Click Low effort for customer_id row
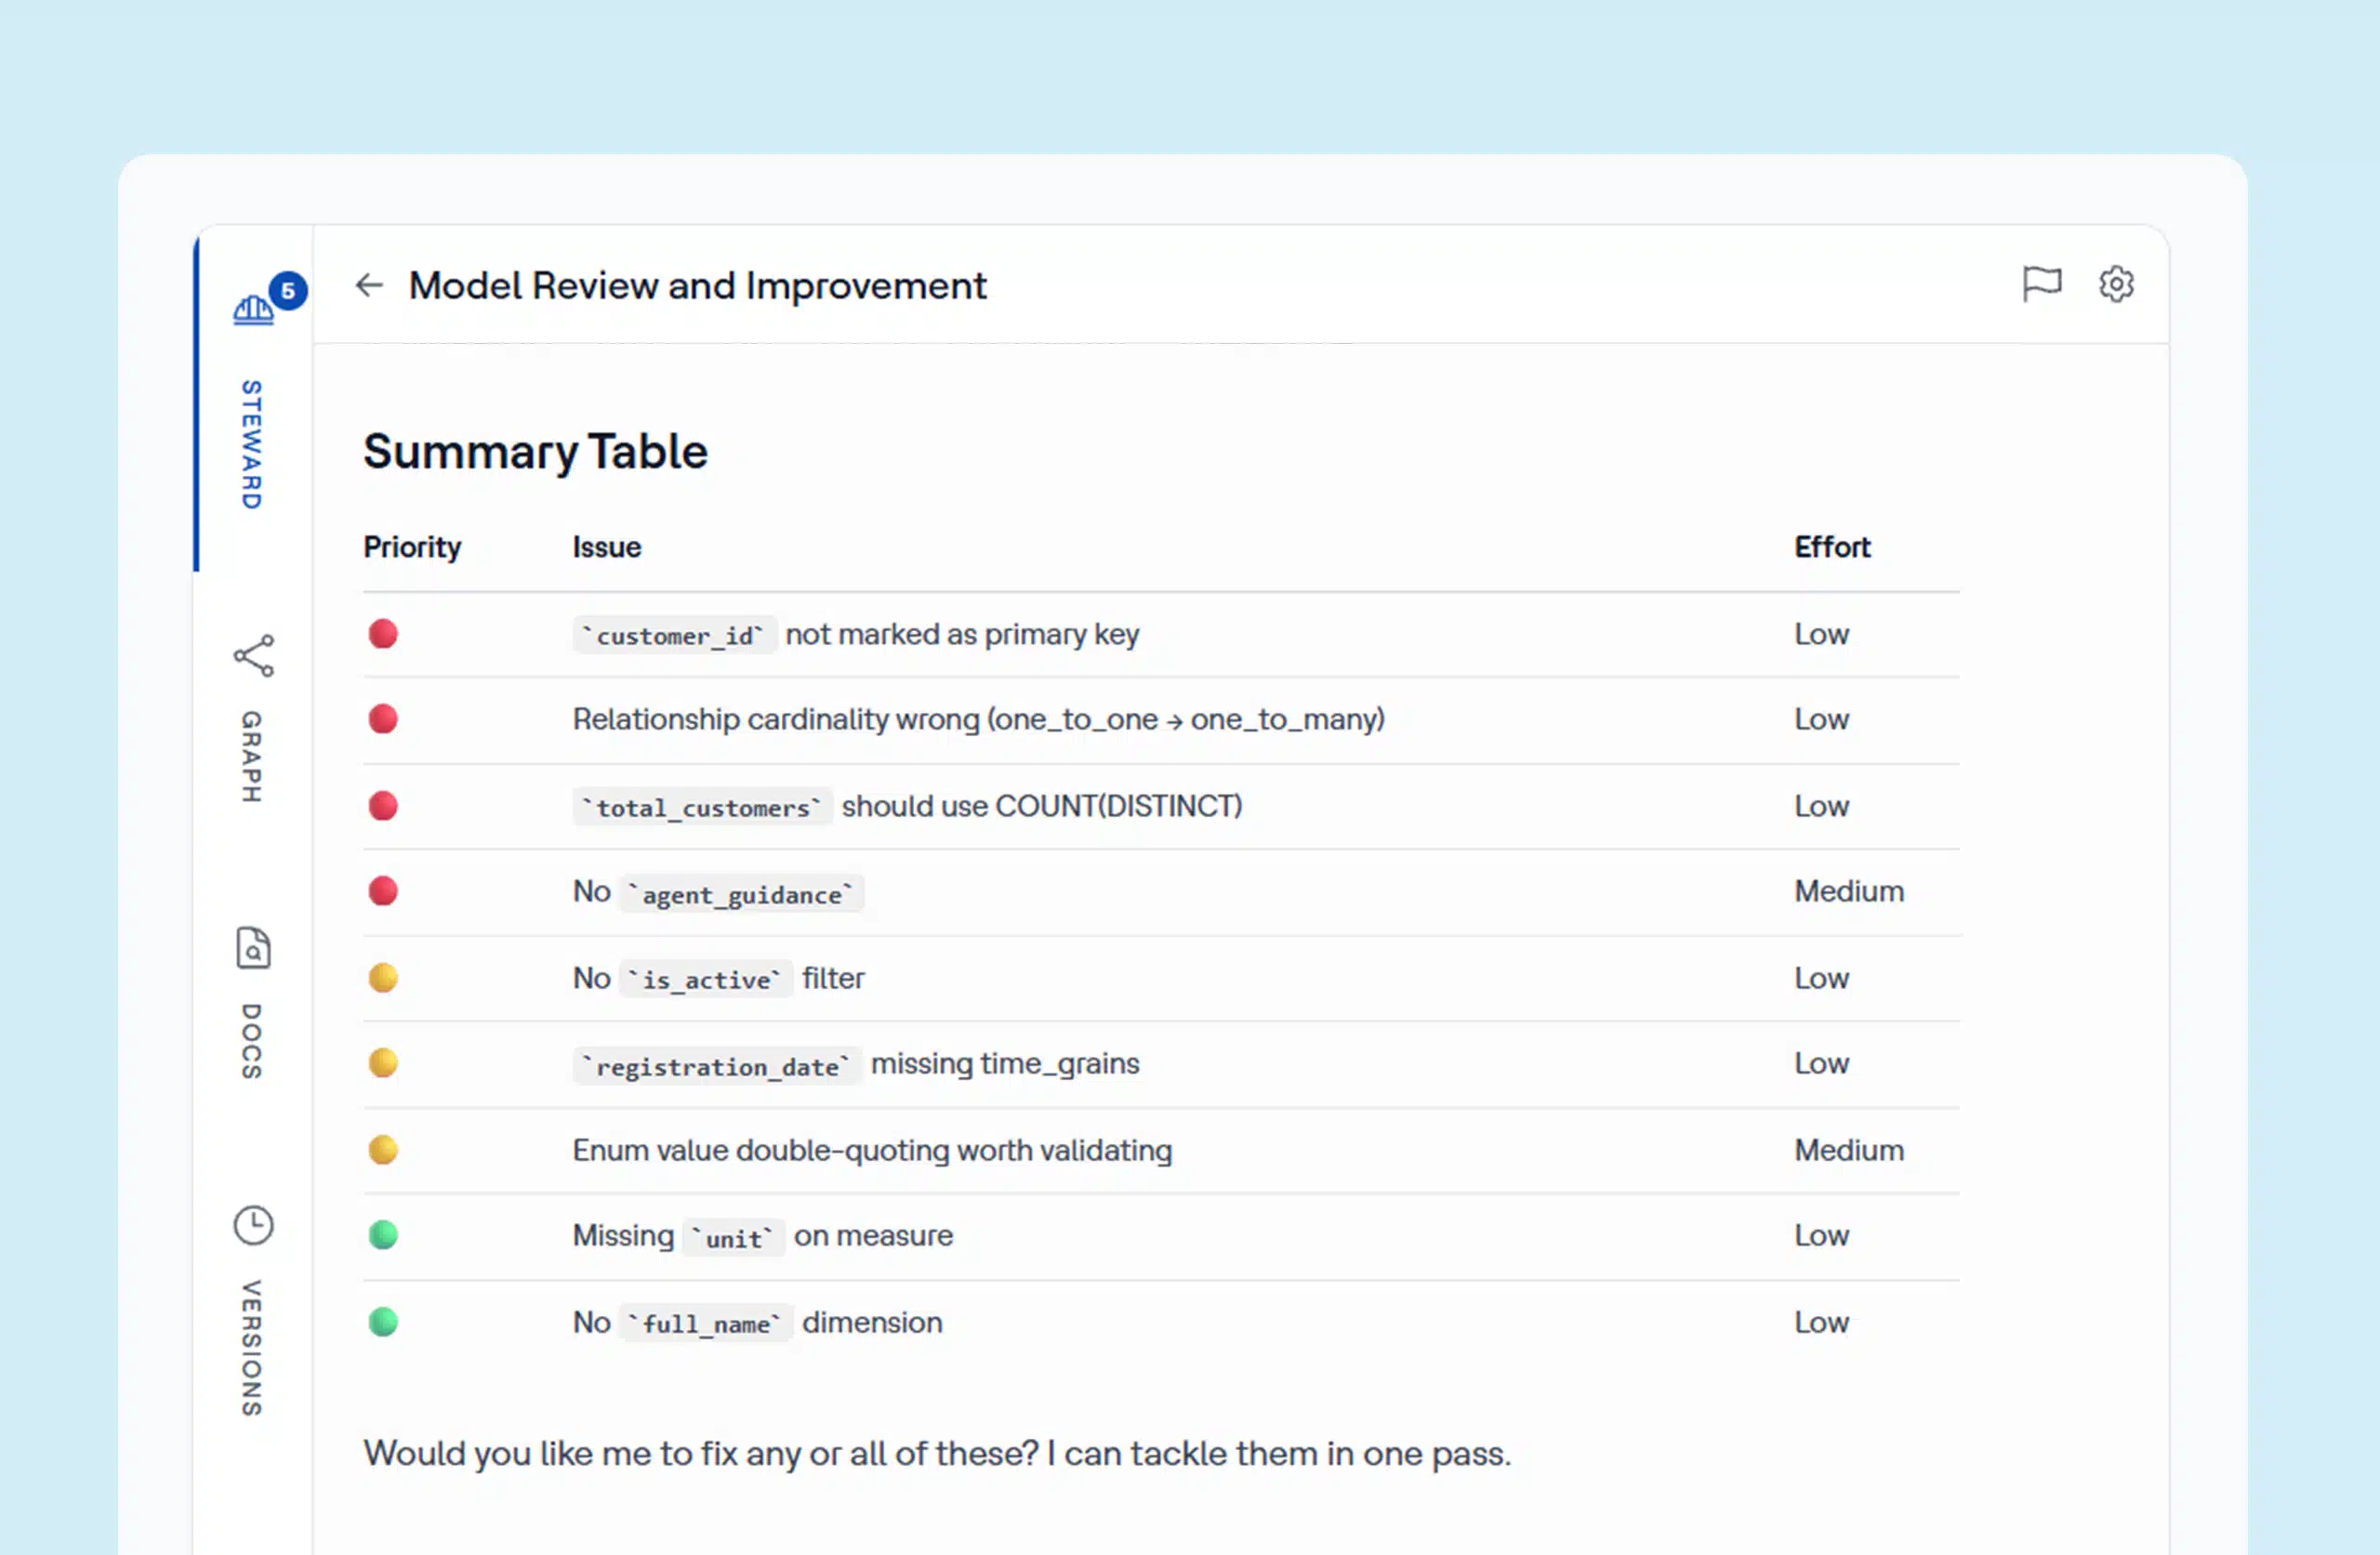Image resolution: width=2380 pixels, height=1555 pixels. coord(1821,634)
